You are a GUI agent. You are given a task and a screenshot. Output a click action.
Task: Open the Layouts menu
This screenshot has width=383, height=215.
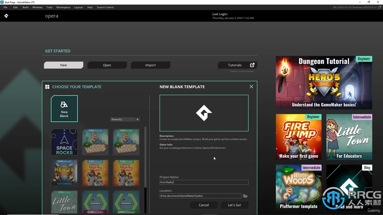coord(79,7)
